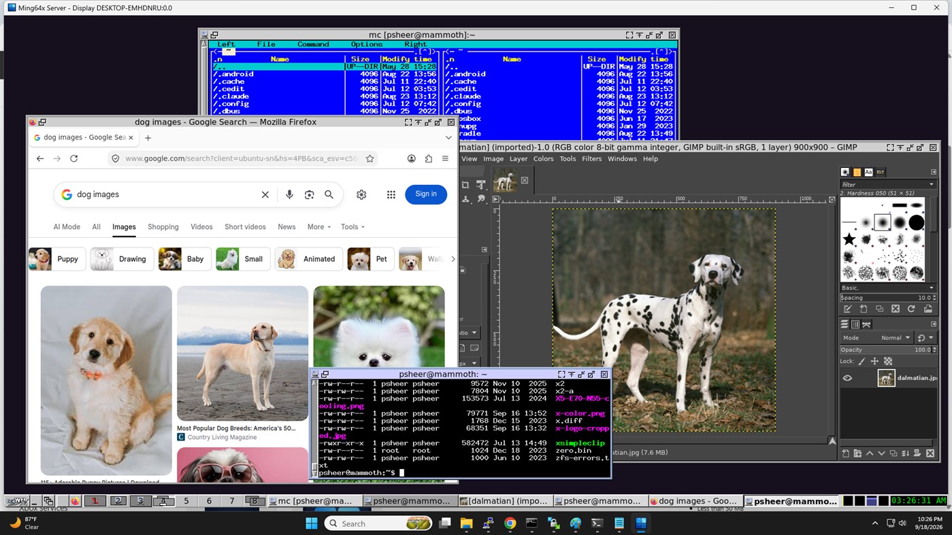Click the new layer icon in Layers panel
Image resolution: width=952 pixels, height=535 pixels.
[x=845, y=453]
